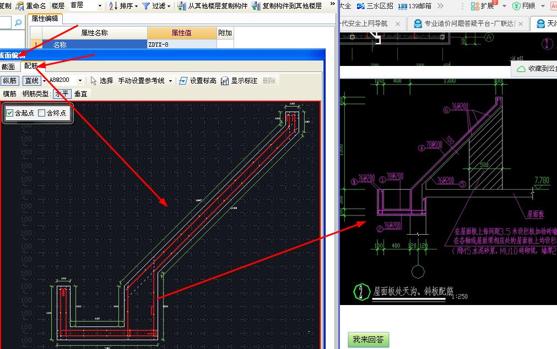
Task: Select the 垂直 rebar type option
Action: click(x=80, y=94)
